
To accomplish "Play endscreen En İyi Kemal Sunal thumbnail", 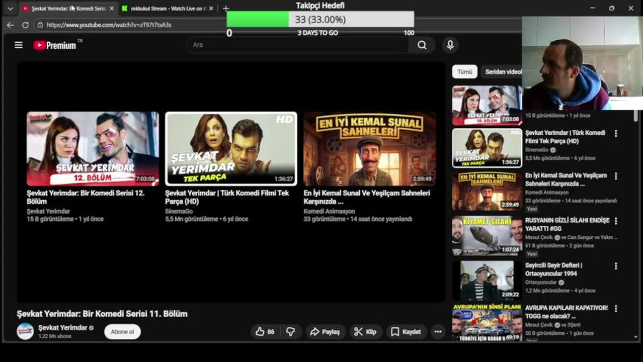I will (370, 149).
